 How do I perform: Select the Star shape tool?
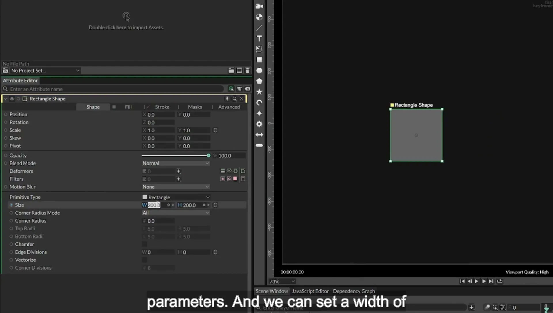[259, 92]
